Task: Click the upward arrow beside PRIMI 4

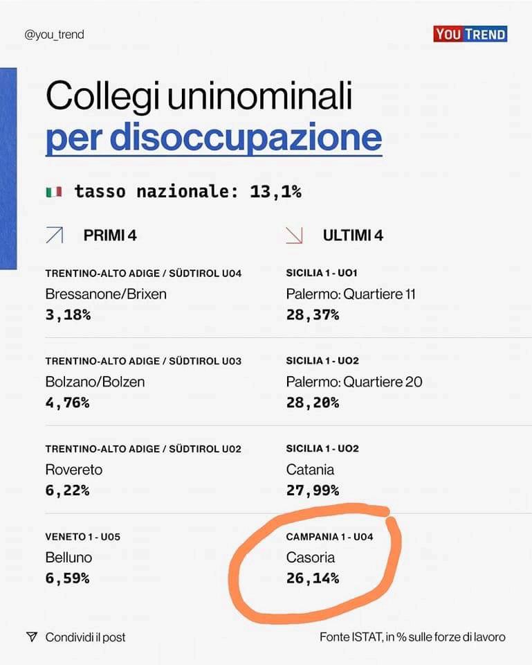Action: (x=54, y=236)
